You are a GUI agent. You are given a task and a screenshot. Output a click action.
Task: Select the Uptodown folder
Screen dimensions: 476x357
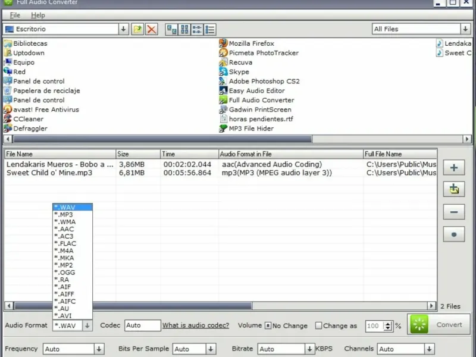(24, 53)
